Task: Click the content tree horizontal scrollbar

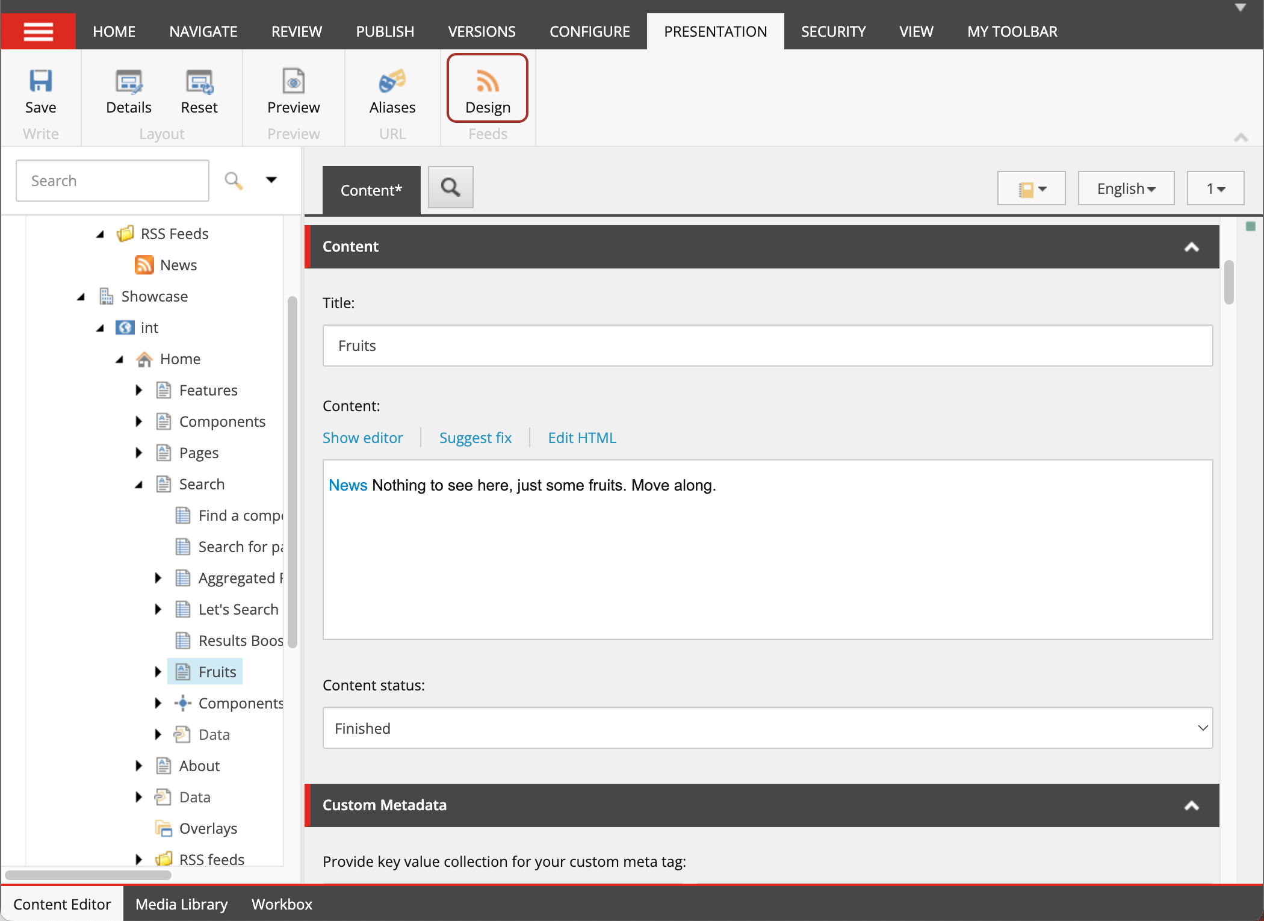Action: tap(88, 874)
